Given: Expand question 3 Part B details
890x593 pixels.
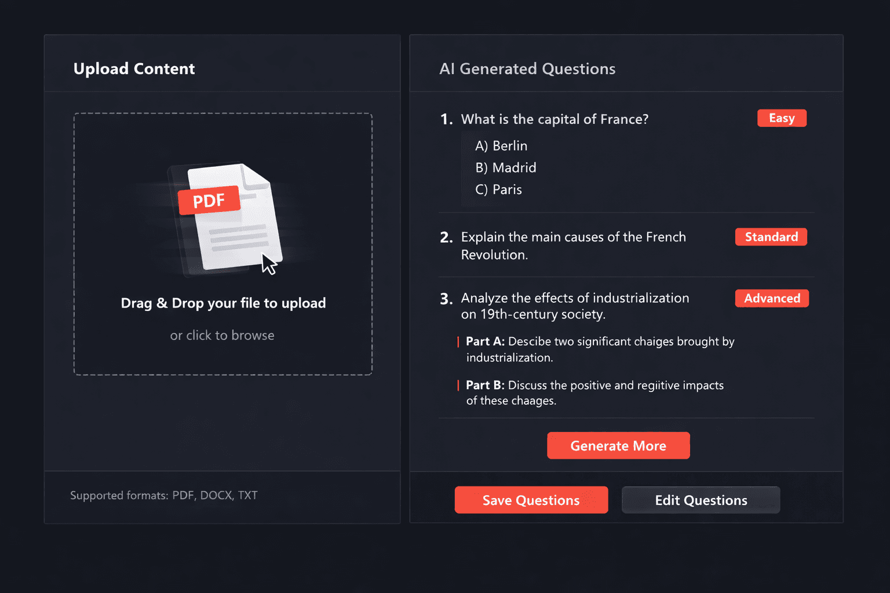Looking at the screenshot, I should point(594,393).
